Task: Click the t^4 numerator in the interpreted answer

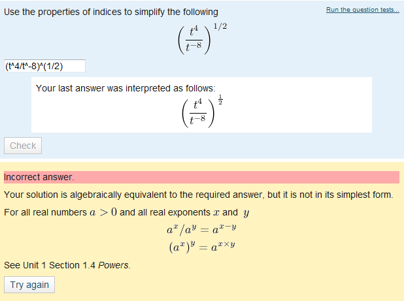Action: [x=197, y=104]
